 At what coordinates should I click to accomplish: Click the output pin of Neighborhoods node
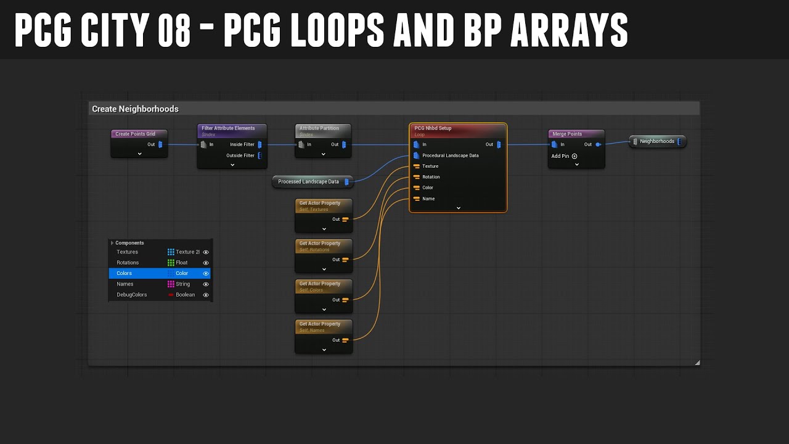click(x=679, y=141)
